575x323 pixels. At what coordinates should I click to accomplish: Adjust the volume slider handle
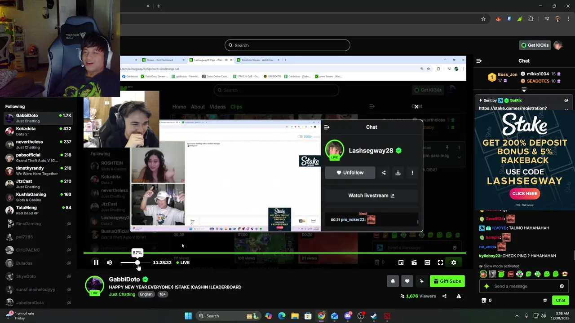[137, 262]
